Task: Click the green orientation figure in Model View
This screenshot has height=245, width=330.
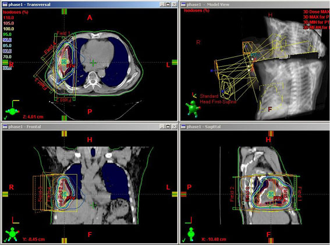Action: click(193, 109)
